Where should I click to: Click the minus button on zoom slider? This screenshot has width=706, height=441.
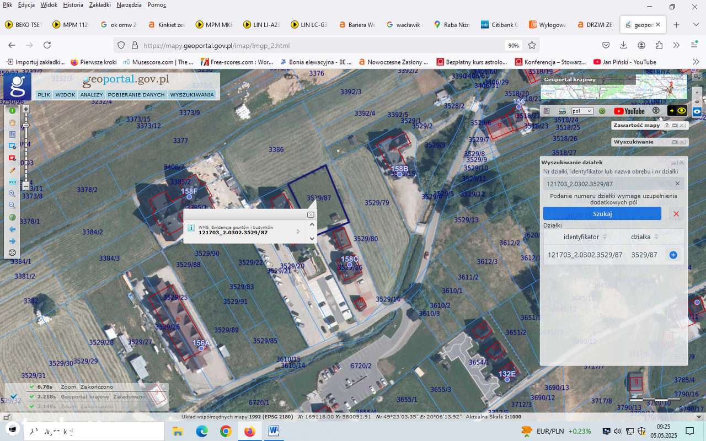click(25, 186)
